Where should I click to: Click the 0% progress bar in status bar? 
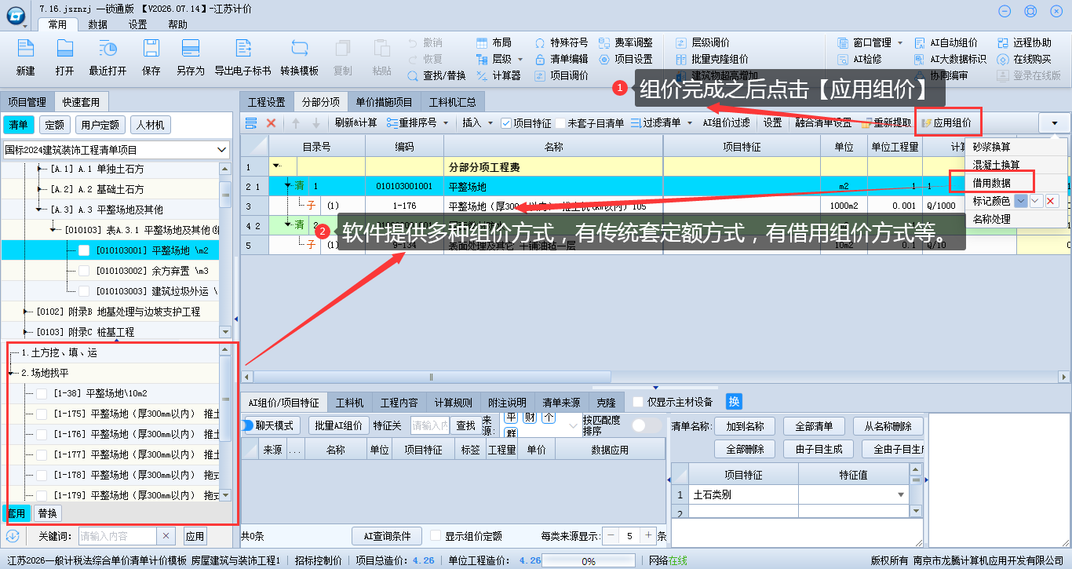pos(589,561)
